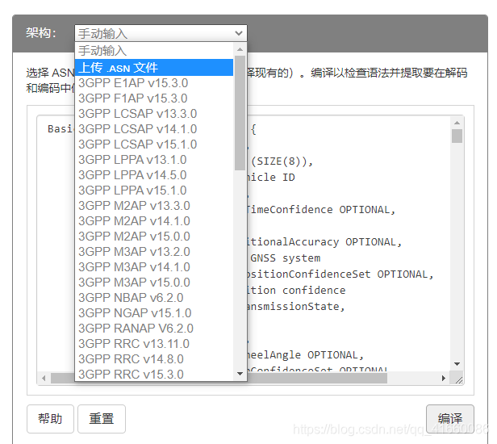Click the GNSS system comment line
Viewport: 497px width, 444px height.
point(286,258)
